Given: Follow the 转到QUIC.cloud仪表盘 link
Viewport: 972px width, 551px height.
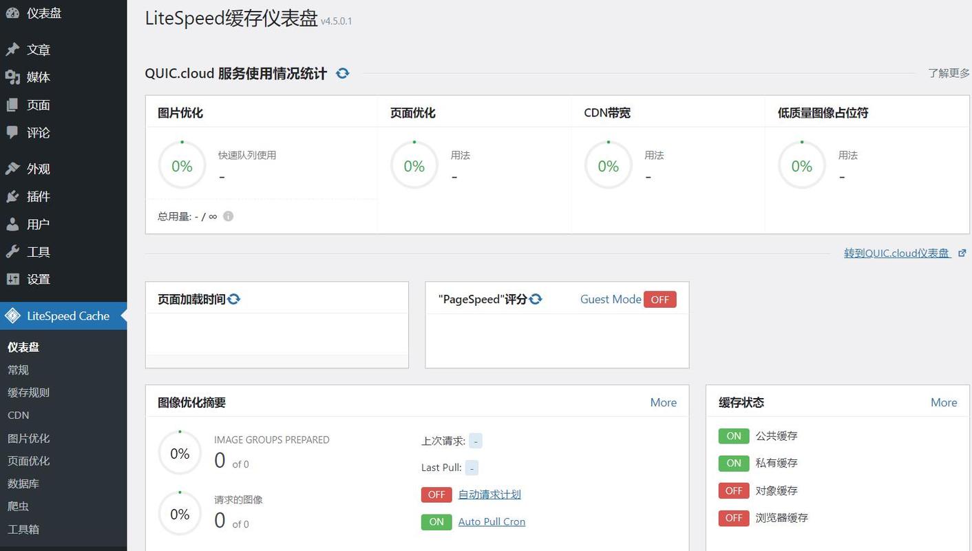Looking at the screenshot, I should (898, 253).
